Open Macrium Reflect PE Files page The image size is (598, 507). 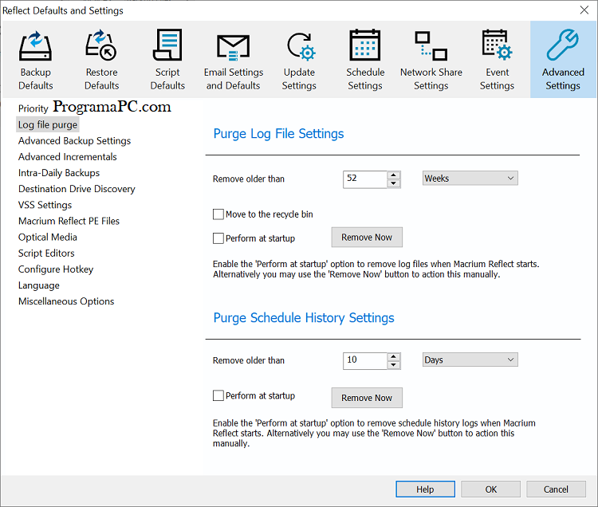pyautogui.click(x=69, y=221)
